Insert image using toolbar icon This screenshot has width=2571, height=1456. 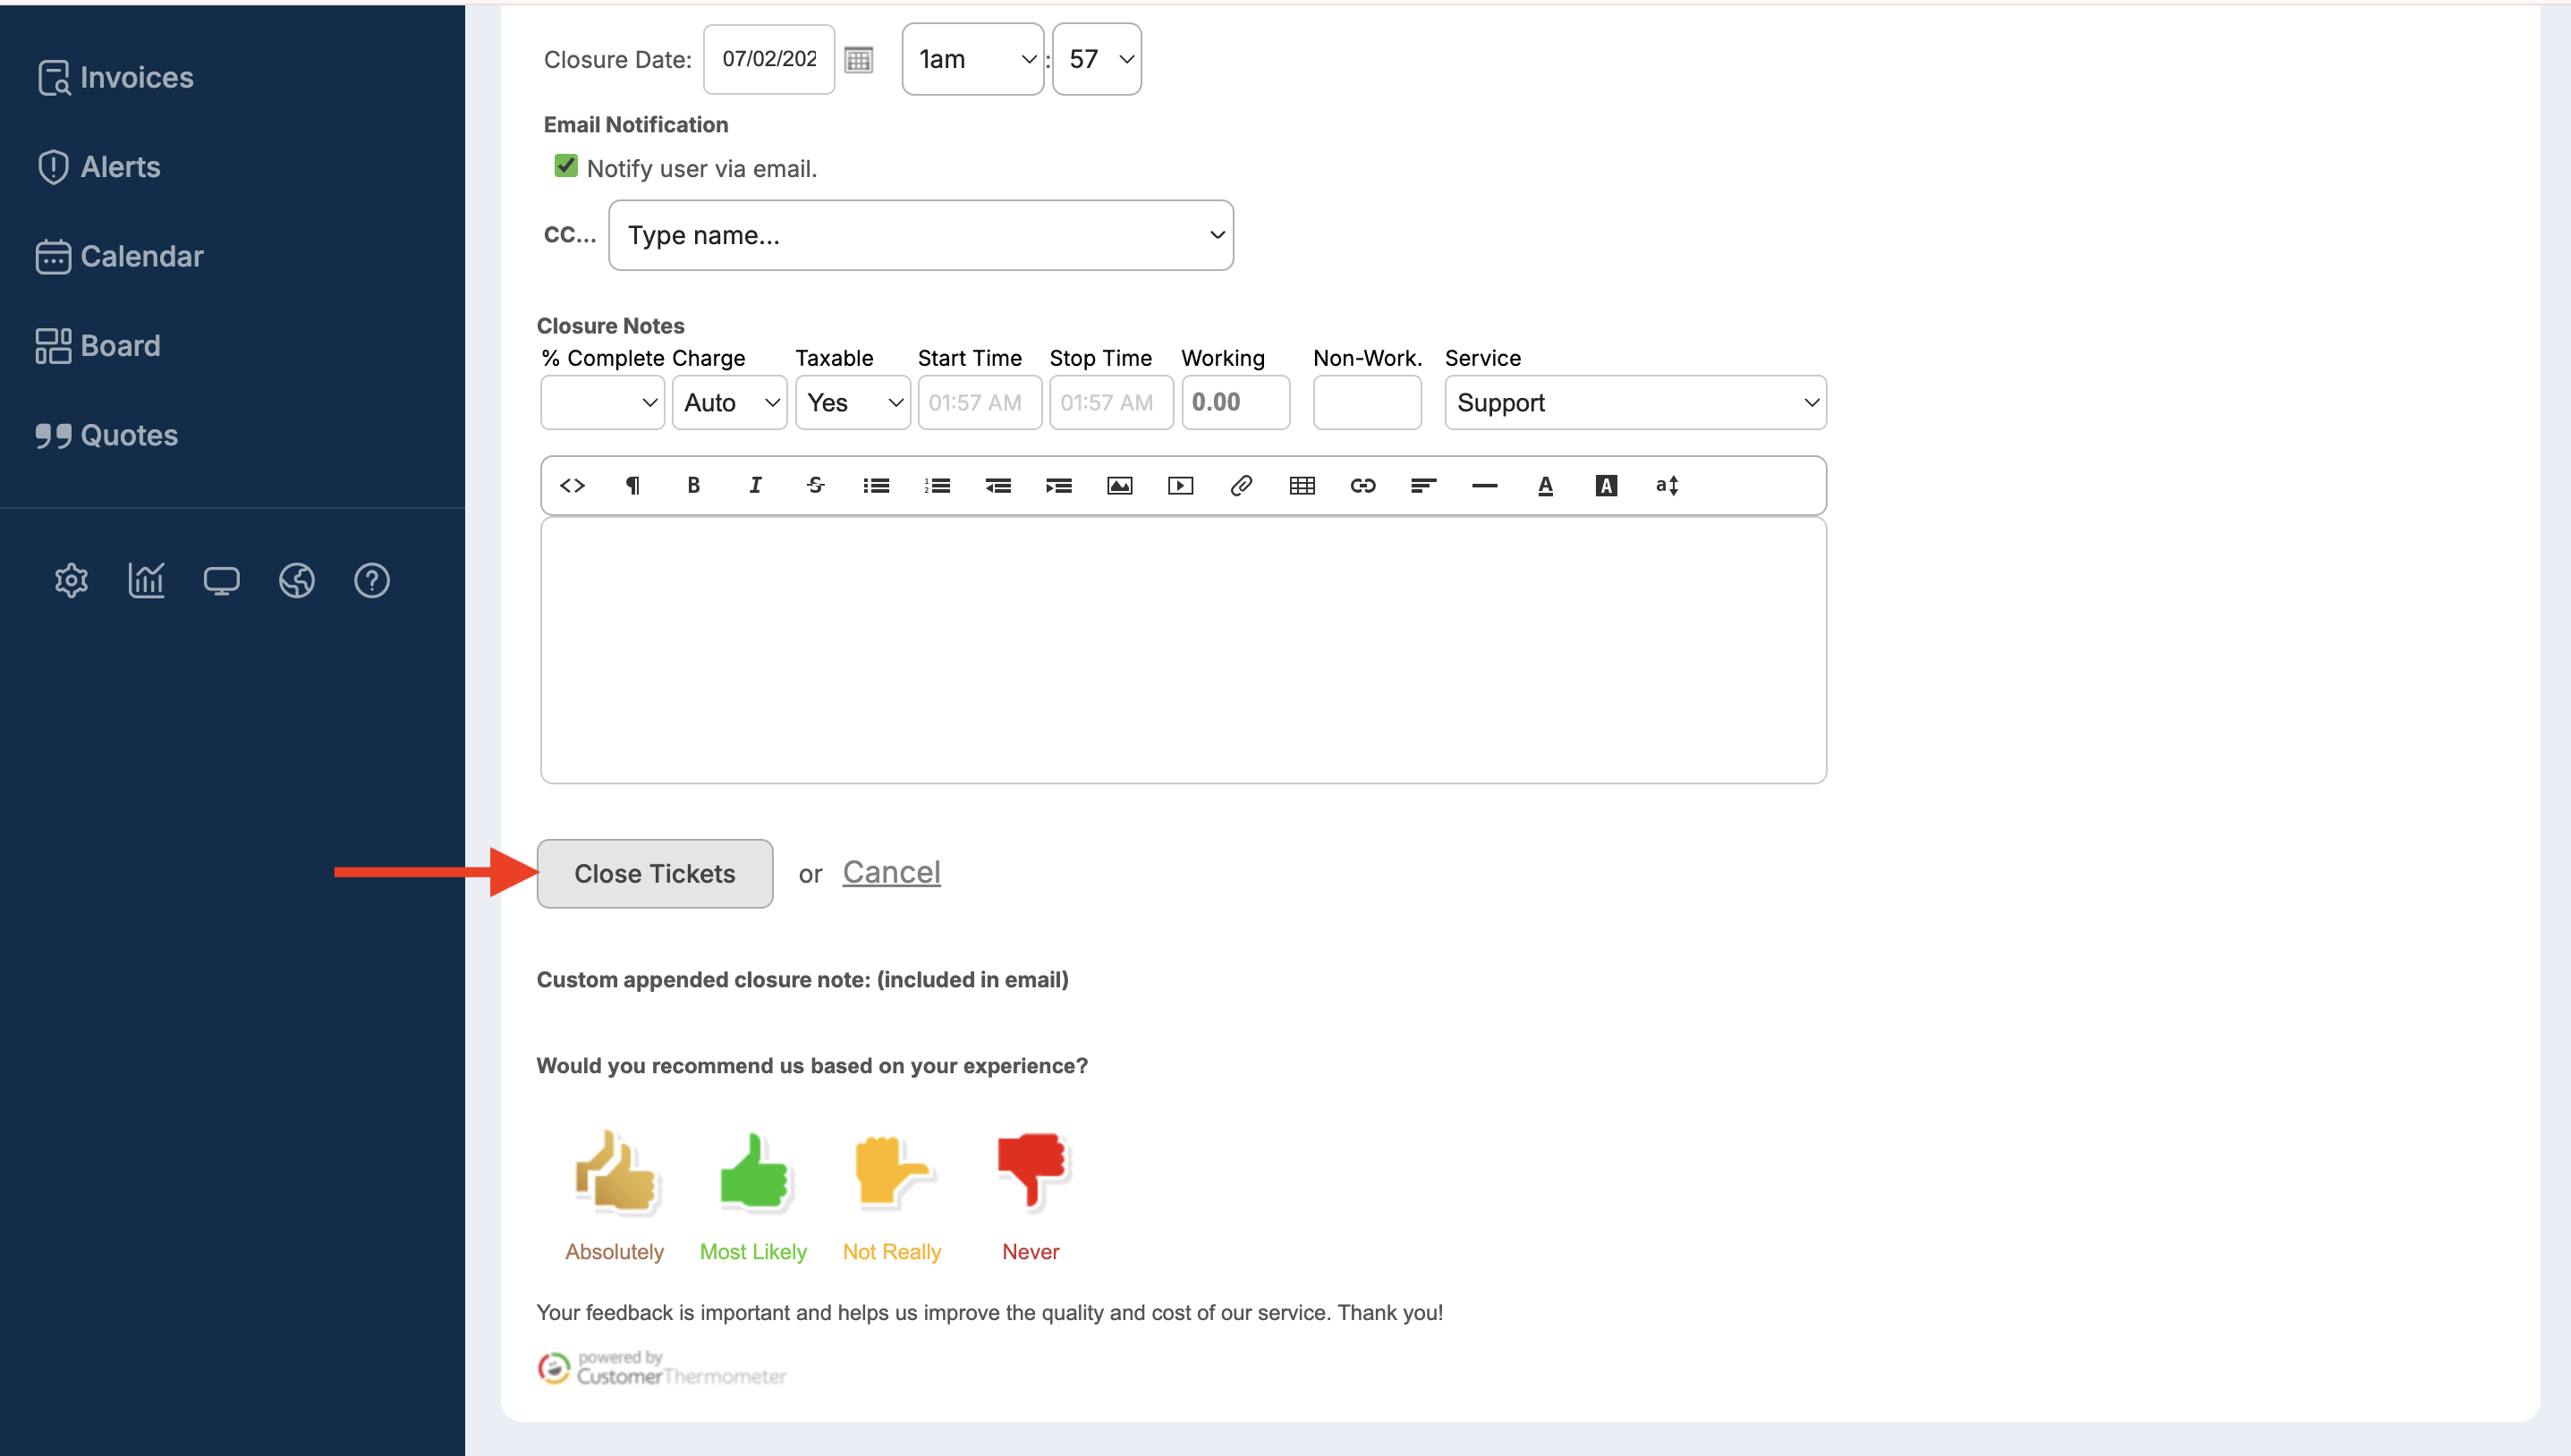1119,485
